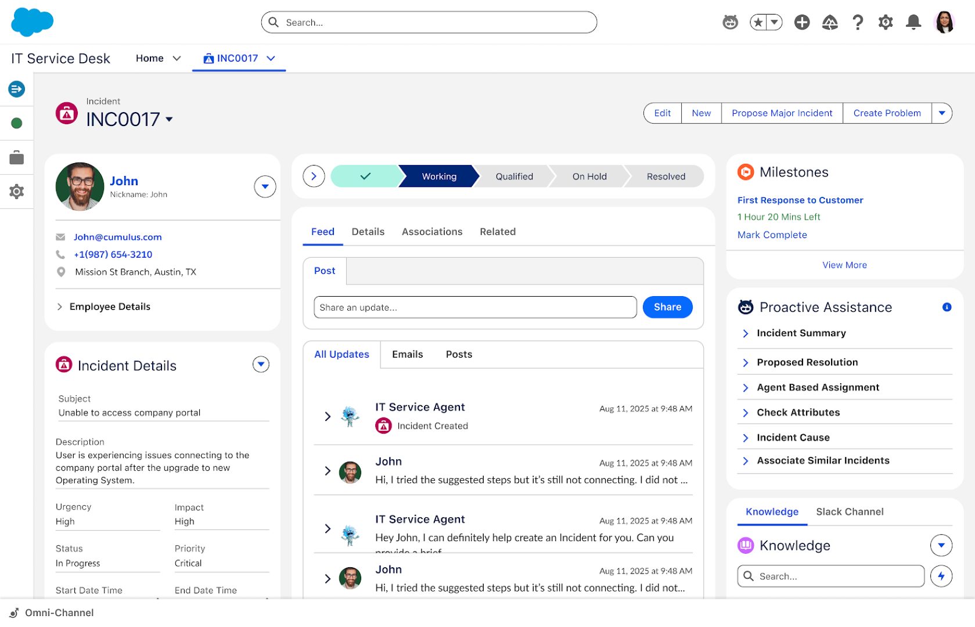Click the briefcase icon in left sidebar
This screenshot has height=627, width=975.
pos(17,157)
